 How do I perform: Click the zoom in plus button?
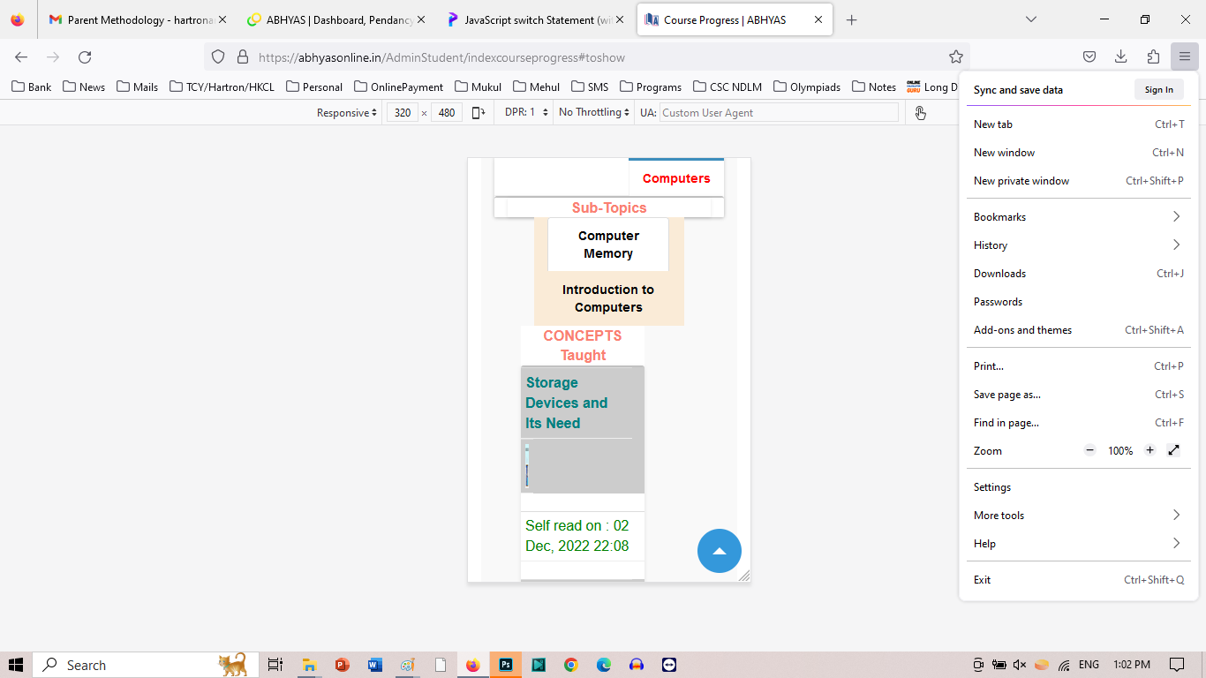point(1149,450)
